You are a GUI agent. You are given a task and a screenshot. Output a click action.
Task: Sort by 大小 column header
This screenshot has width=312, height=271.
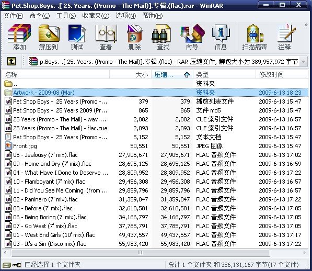130,75
